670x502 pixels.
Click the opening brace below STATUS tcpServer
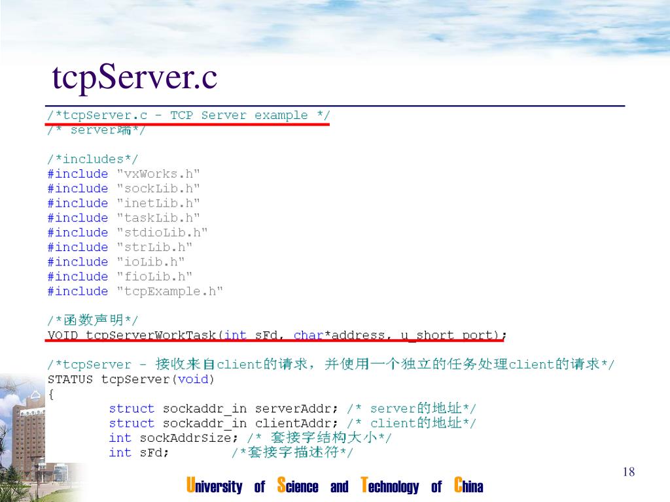pyautogui.click(x=51, y=394)
